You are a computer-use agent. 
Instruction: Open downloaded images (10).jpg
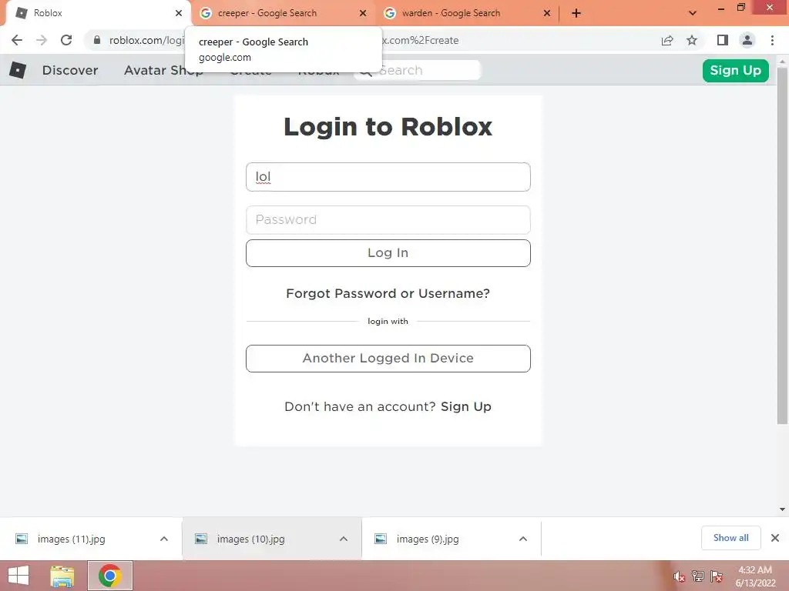tap(251, 539)
